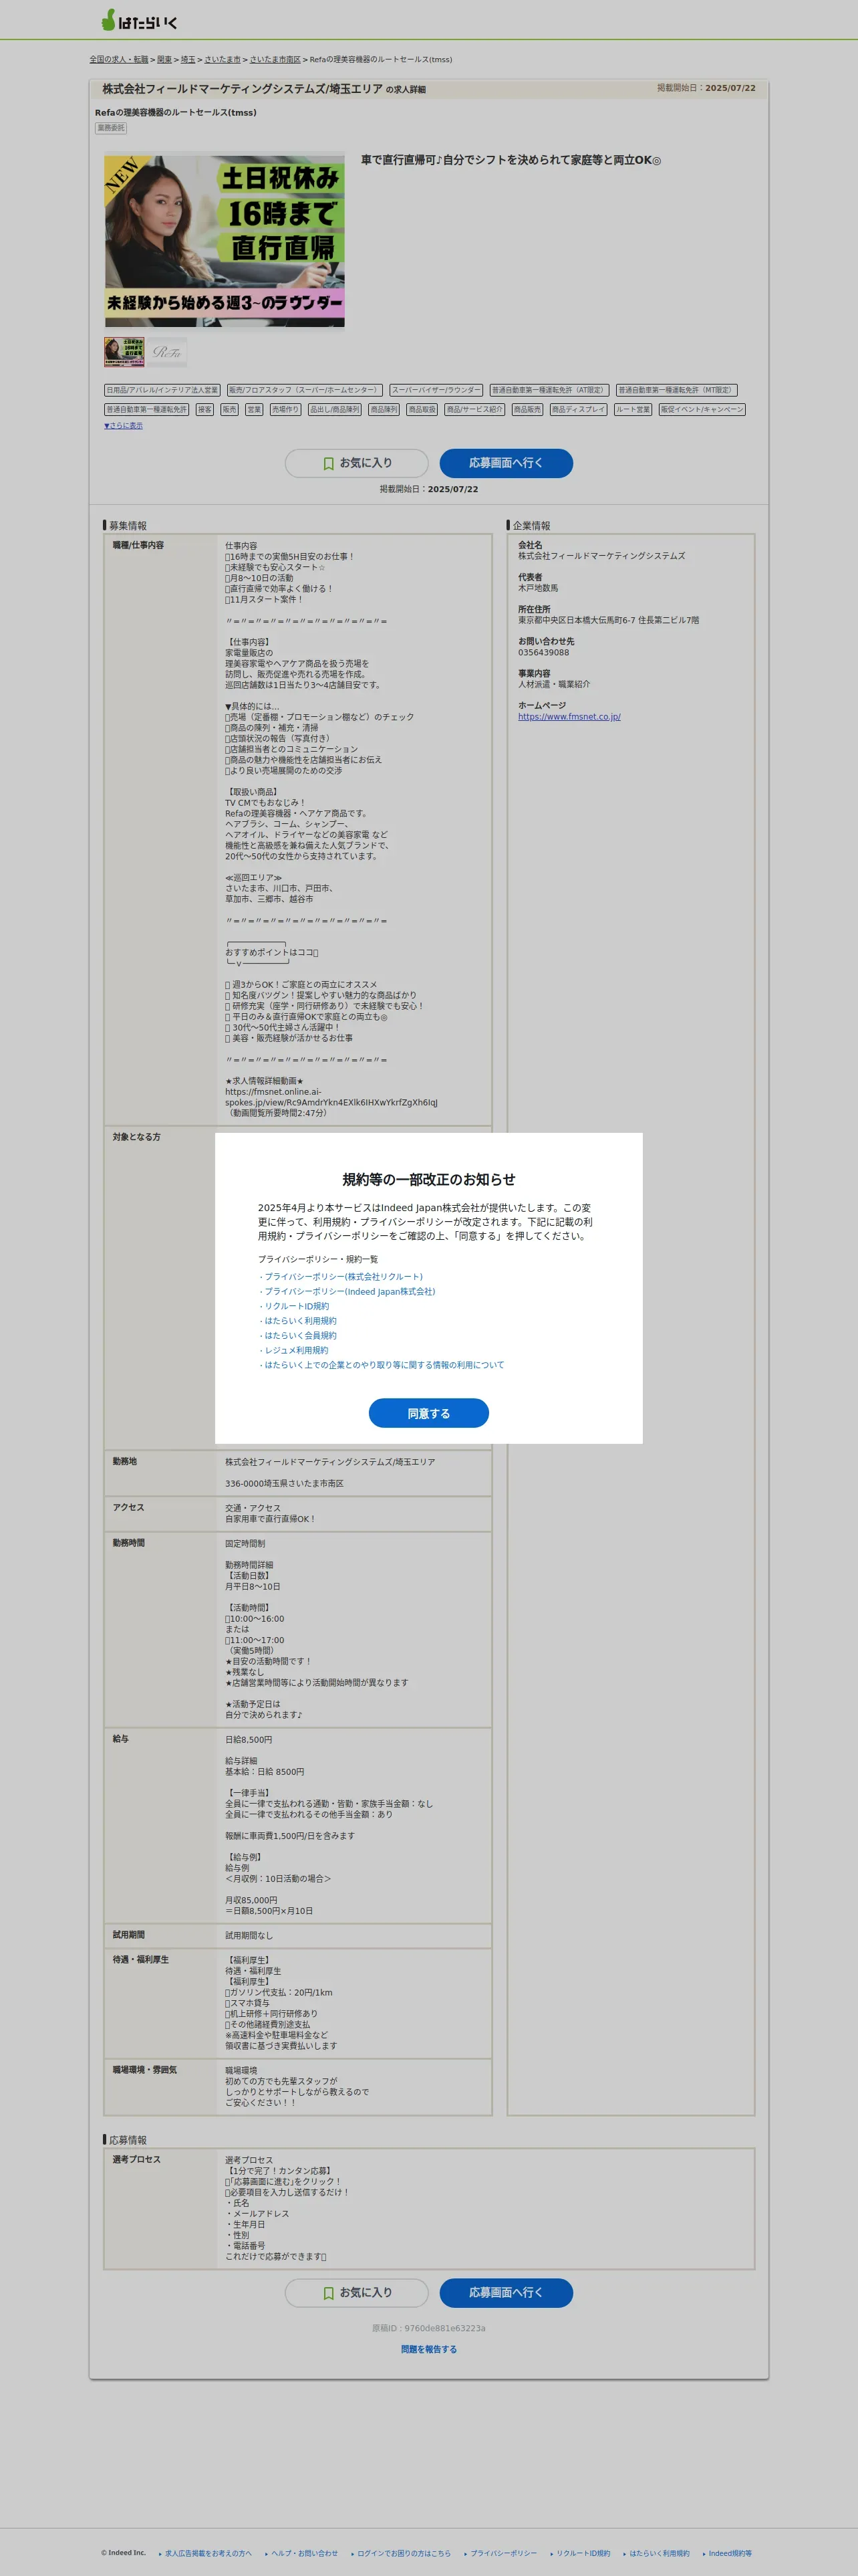Open 企業とのやり取り等に関する情報の利用 link

(384, 1365)
